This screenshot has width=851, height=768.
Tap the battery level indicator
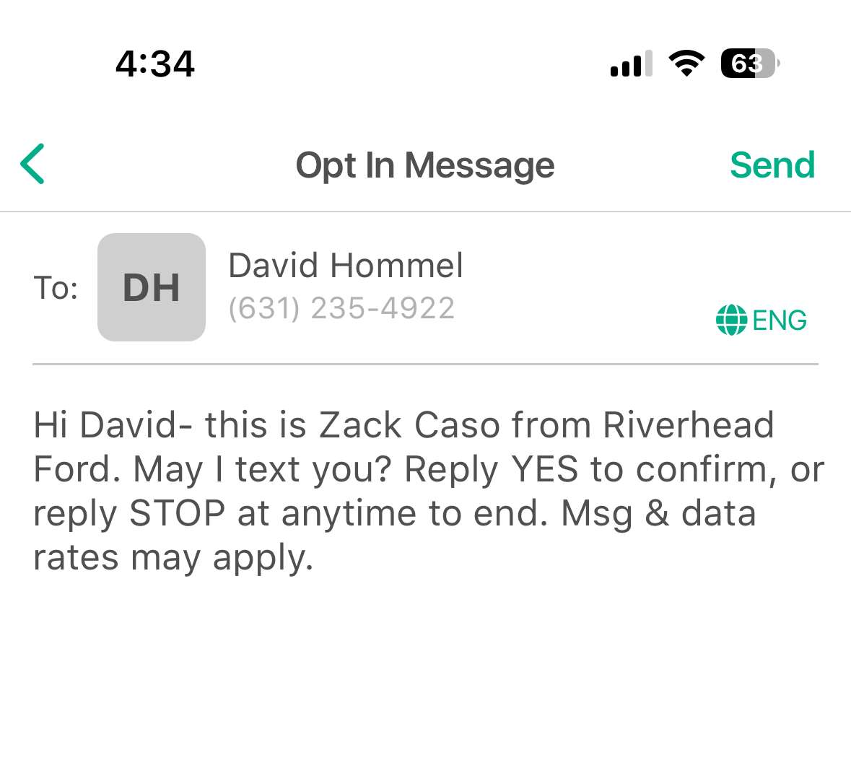click(749, 64)
